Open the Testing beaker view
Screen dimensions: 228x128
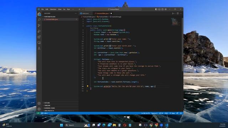point(39,48)
